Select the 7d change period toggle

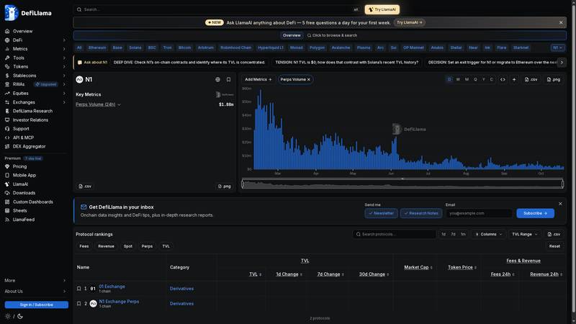pyautogui.click(x=454, y=234)
